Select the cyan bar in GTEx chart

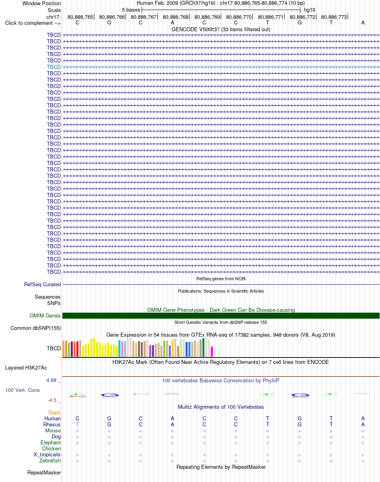coord(119,349)
